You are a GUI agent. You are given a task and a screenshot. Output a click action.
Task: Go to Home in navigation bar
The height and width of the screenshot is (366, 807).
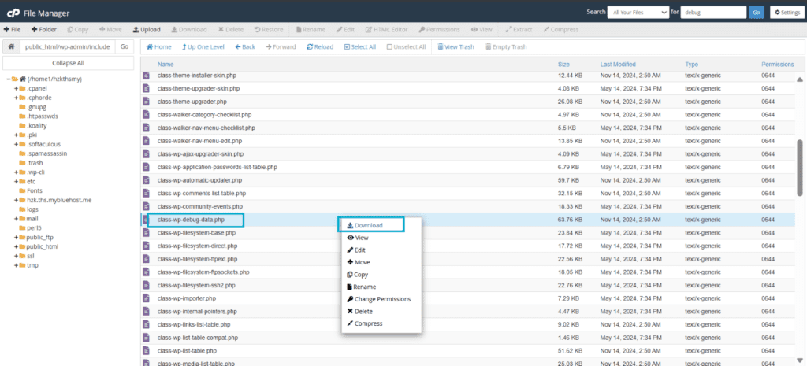coord(159,46)
